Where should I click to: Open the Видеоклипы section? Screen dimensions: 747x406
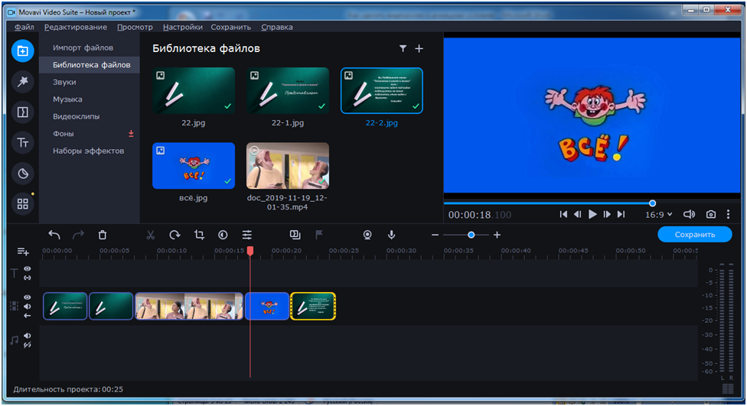coord(77,116)
